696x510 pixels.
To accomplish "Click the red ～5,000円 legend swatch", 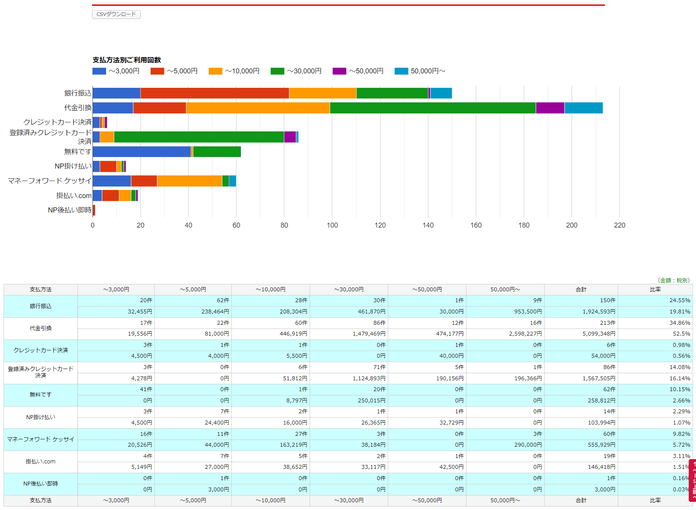I will coord(157,71).
